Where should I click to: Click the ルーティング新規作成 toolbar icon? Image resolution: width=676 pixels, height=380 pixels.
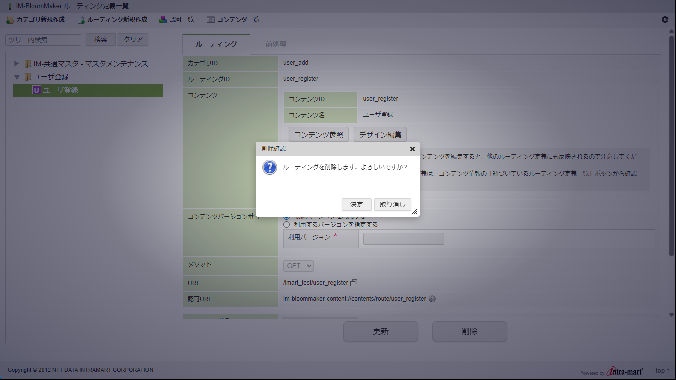point(112,20)
